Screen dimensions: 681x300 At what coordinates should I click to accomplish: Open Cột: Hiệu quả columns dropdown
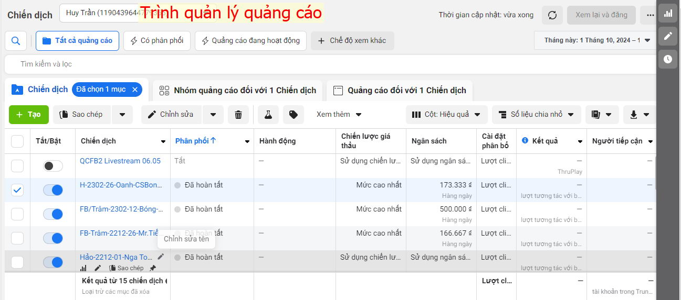point(446,115)
